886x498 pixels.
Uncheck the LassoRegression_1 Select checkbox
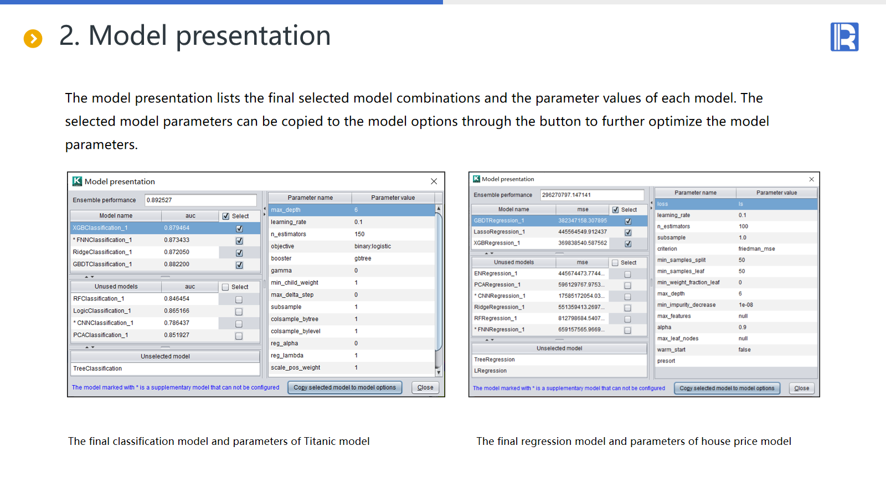[628, 232]
